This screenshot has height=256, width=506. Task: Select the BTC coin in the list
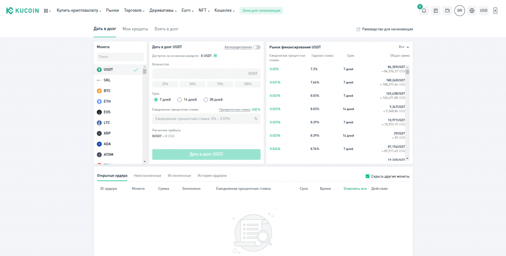(107, 91)
